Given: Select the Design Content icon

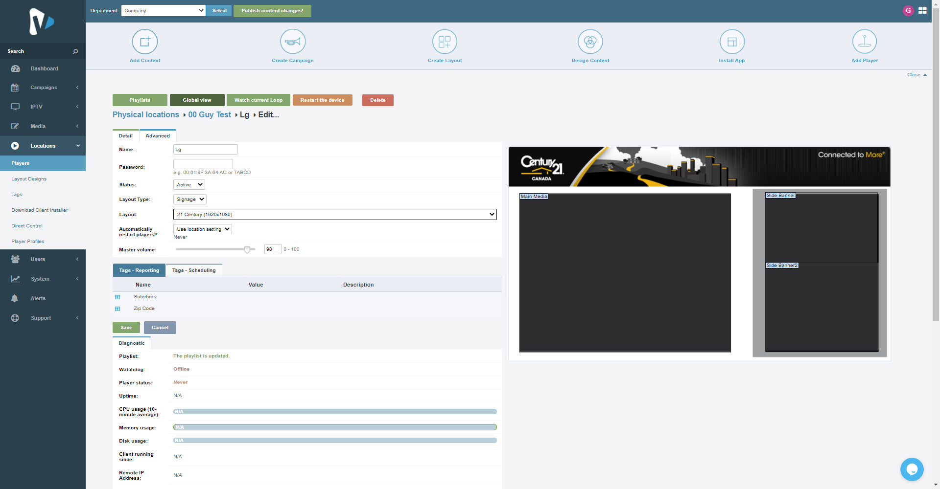Looking at the screenshot, I should tap(590, 42).
